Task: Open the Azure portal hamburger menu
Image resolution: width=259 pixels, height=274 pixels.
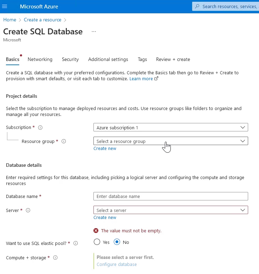Action: (5, 6)
